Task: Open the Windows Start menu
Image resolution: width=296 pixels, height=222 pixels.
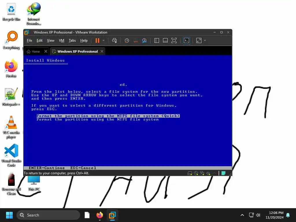Action: coord(9,215)
